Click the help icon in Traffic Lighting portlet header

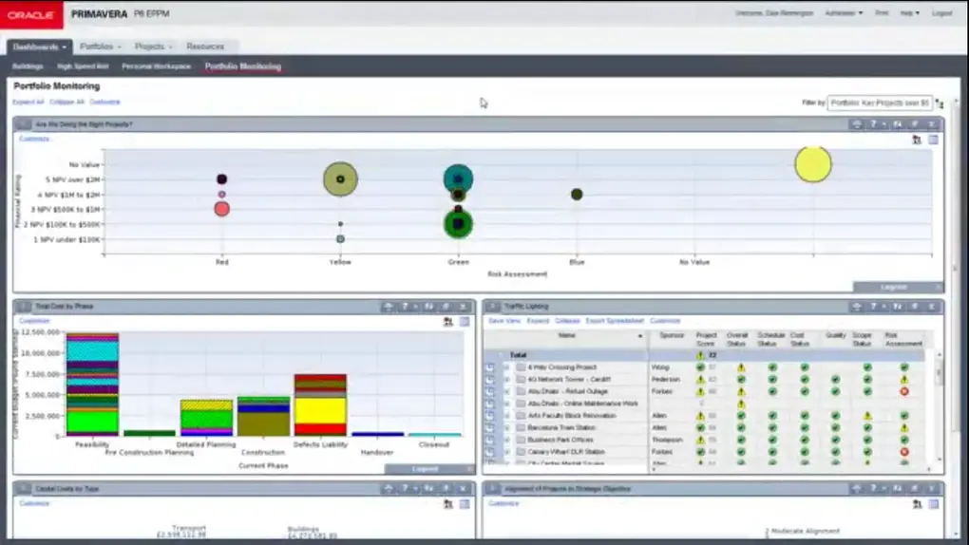(x=873, y=307)
